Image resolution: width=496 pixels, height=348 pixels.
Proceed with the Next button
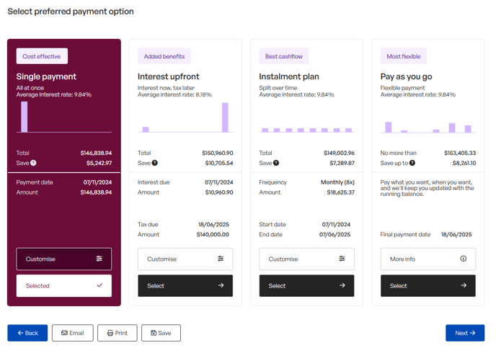click(465, 333)
